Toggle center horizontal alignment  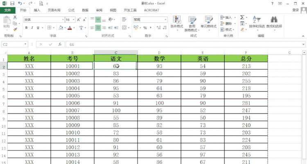[x=98, y=27]
